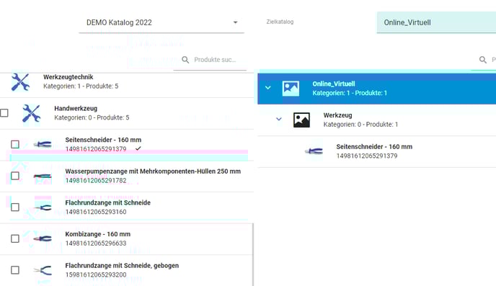Image resolution: width=496 pixels, height=286 pixels.
Task: Tick the checkbox for Flachrundzange mit Schneide 14981612065293160
Action: pos(15,207)
